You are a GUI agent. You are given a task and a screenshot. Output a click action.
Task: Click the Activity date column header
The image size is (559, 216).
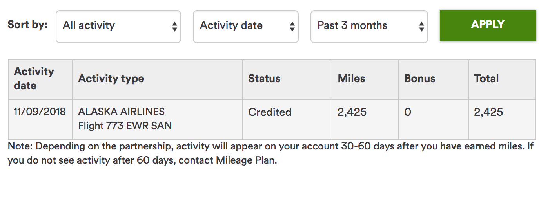34,79
